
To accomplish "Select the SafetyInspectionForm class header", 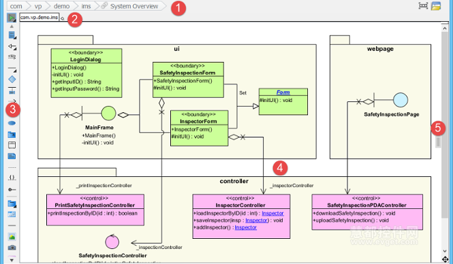I will (188, 69).
